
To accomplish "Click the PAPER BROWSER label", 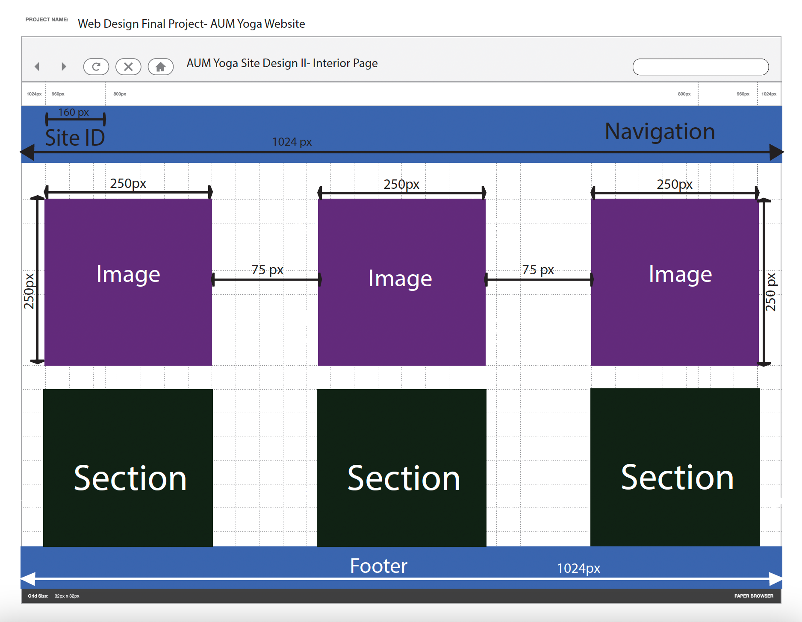I will [x=754, y=596].
